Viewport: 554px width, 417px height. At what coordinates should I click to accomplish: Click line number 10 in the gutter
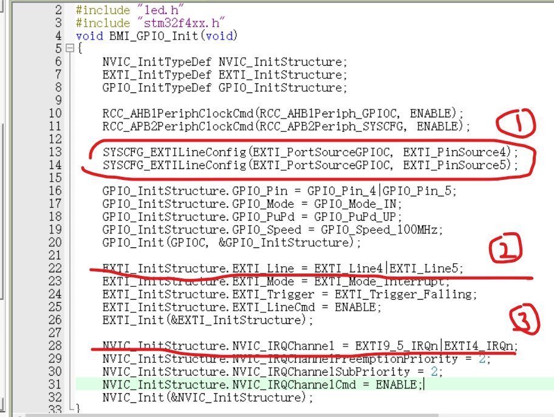[x=55, y=114]
